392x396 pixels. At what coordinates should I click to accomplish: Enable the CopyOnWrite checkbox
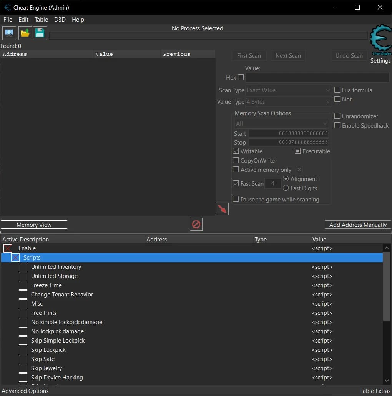point(236,160)
